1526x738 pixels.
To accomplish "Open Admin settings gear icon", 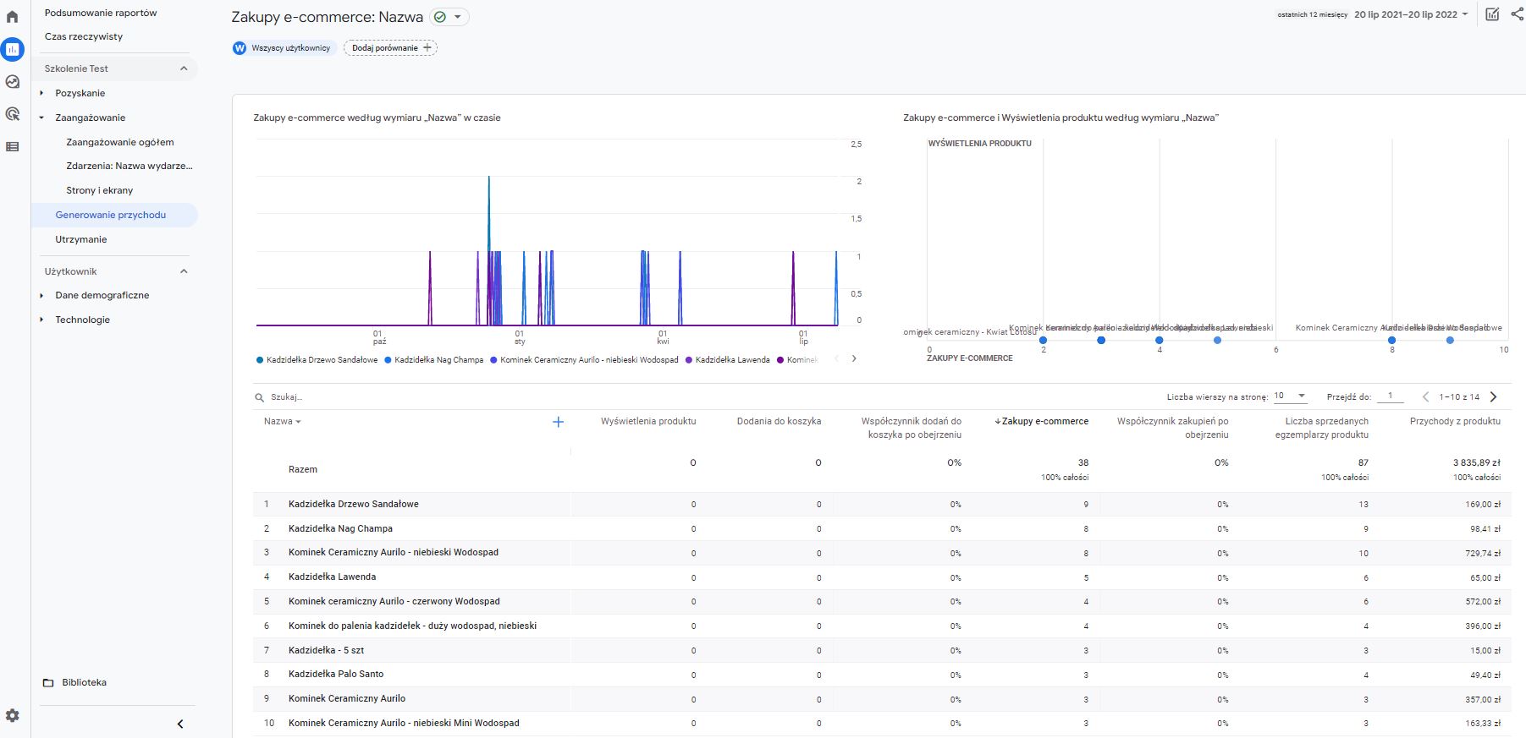I will 12,716.
